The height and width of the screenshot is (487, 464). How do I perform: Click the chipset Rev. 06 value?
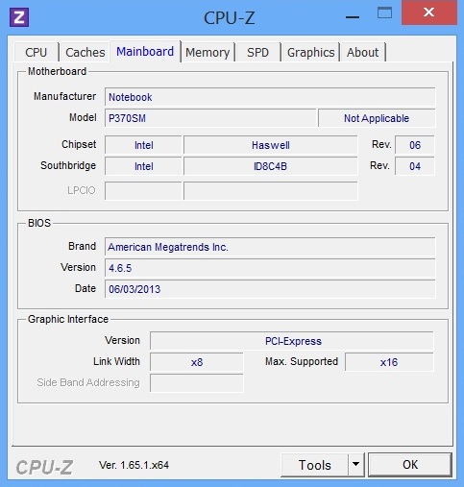[415, 145]
